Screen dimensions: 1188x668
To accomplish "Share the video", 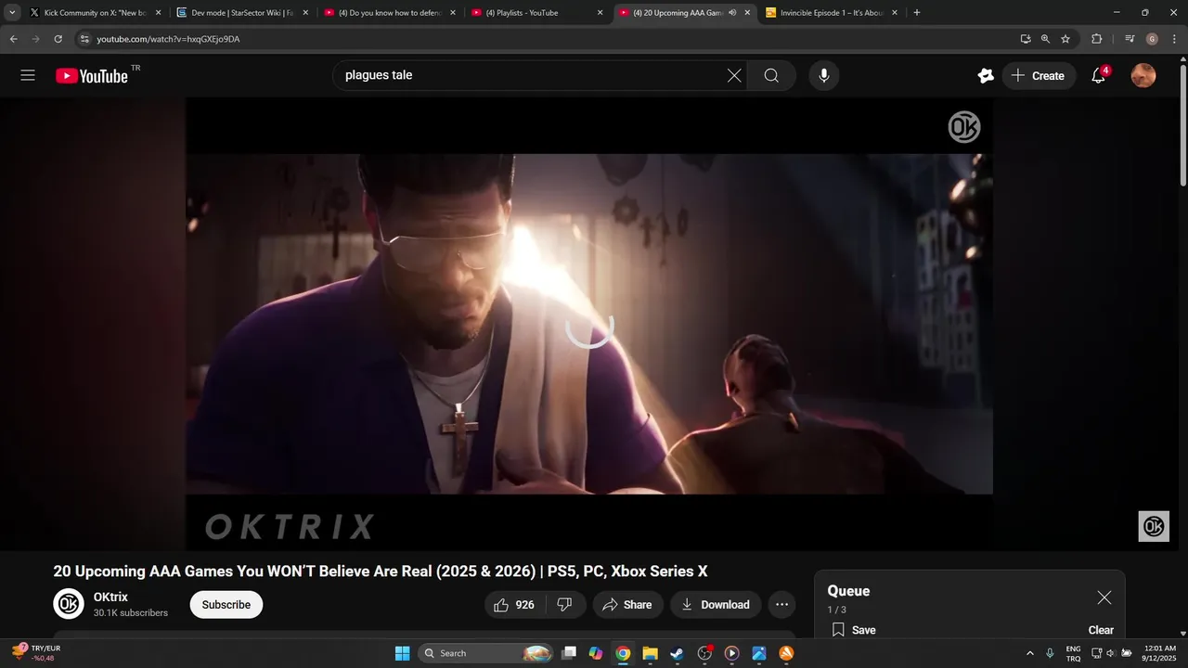I will pyautogui.click(x=627, y=605).
